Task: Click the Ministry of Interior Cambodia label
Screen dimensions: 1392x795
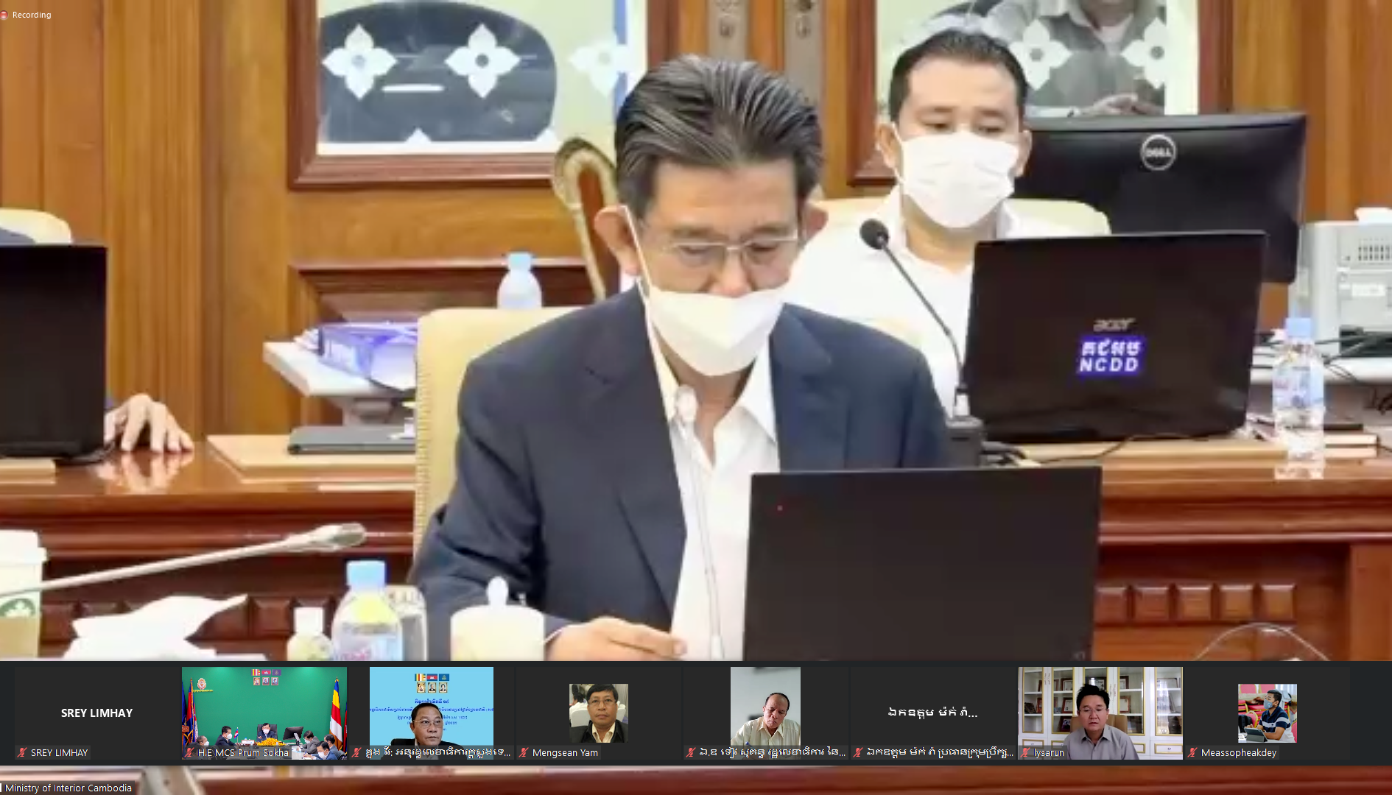Action: (x=68, y=788)
